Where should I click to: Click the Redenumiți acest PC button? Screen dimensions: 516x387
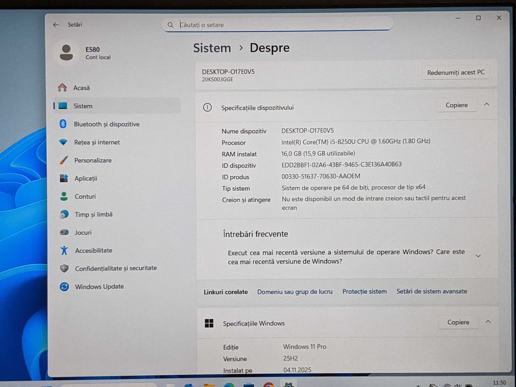tap(456, 72)
